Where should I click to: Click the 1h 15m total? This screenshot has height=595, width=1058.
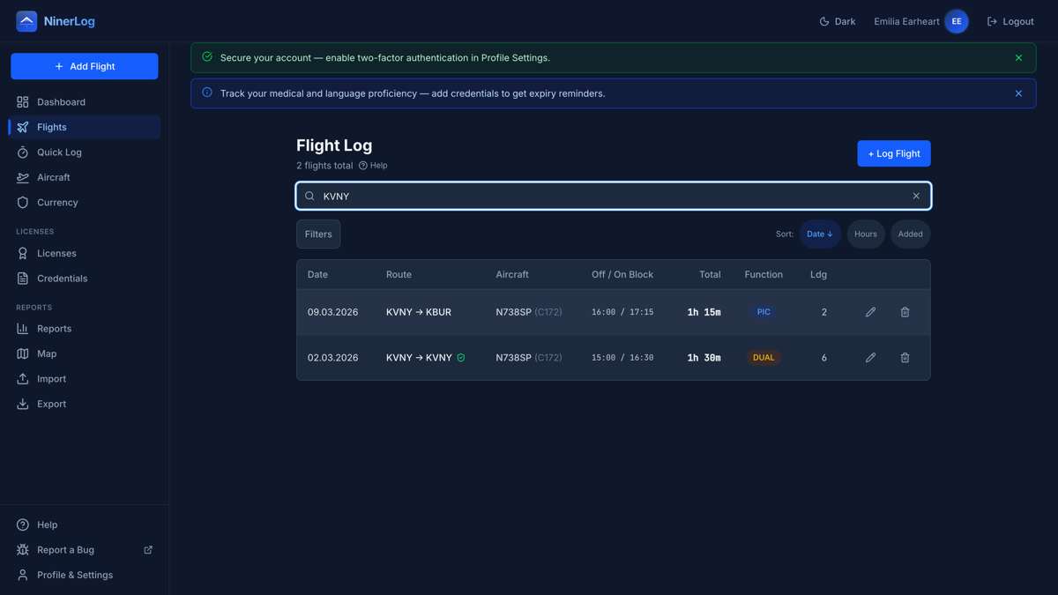[704, 312]
